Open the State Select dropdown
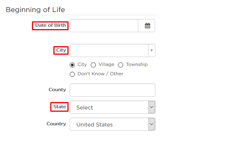 (113, 107)
